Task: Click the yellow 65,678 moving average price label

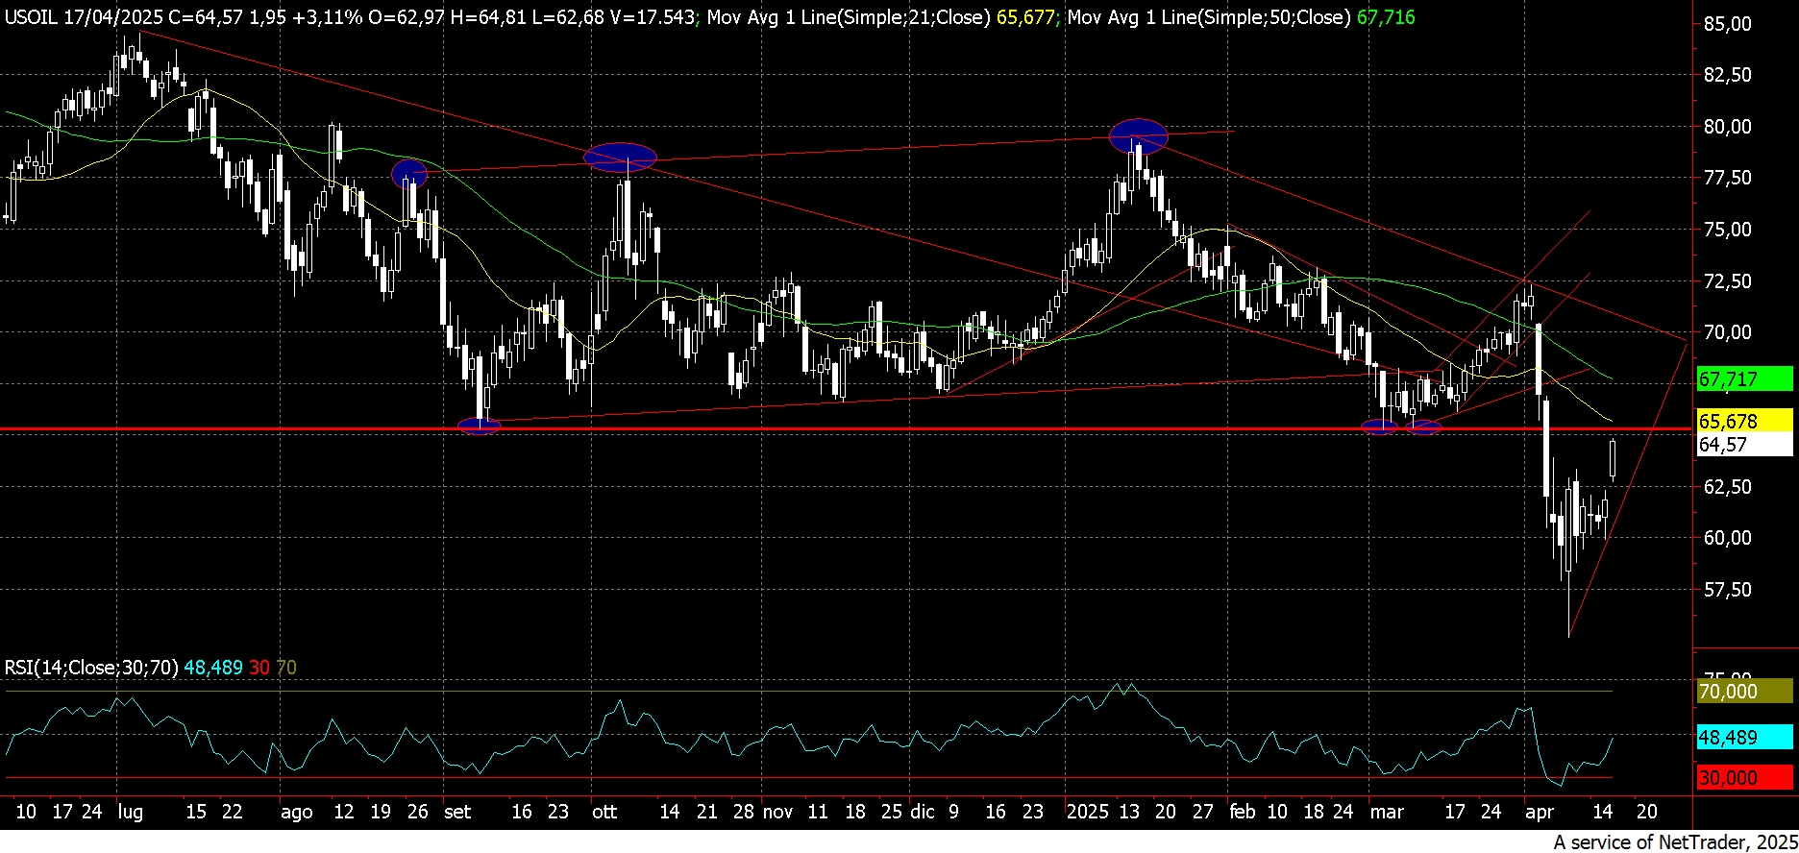Action: coord(1744,421)
